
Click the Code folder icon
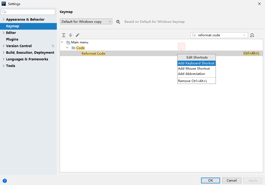(73, 48)
